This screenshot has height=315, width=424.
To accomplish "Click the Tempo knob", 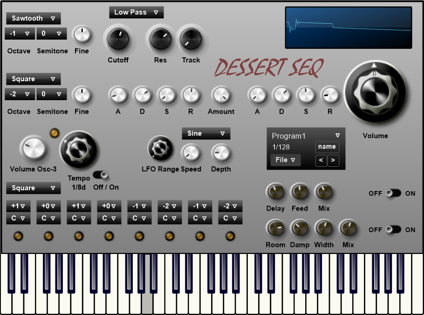I will point(79,150).
